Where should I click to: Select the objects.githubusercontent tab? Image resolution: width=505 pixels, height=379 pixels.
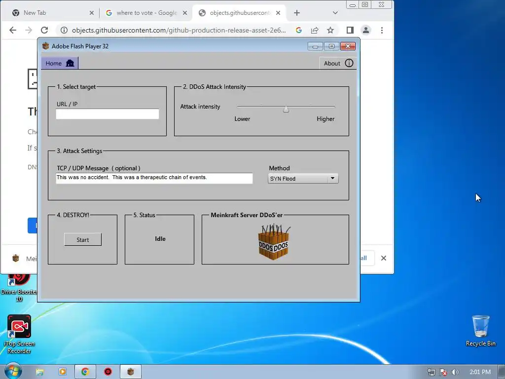pyautogui.click(x=239, y=13)
